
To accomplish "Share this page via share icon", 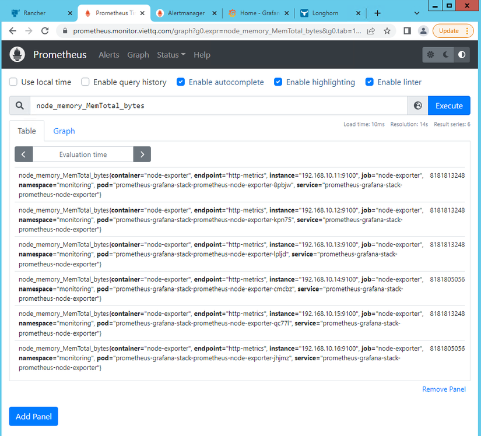I will (x=371, y=31).
